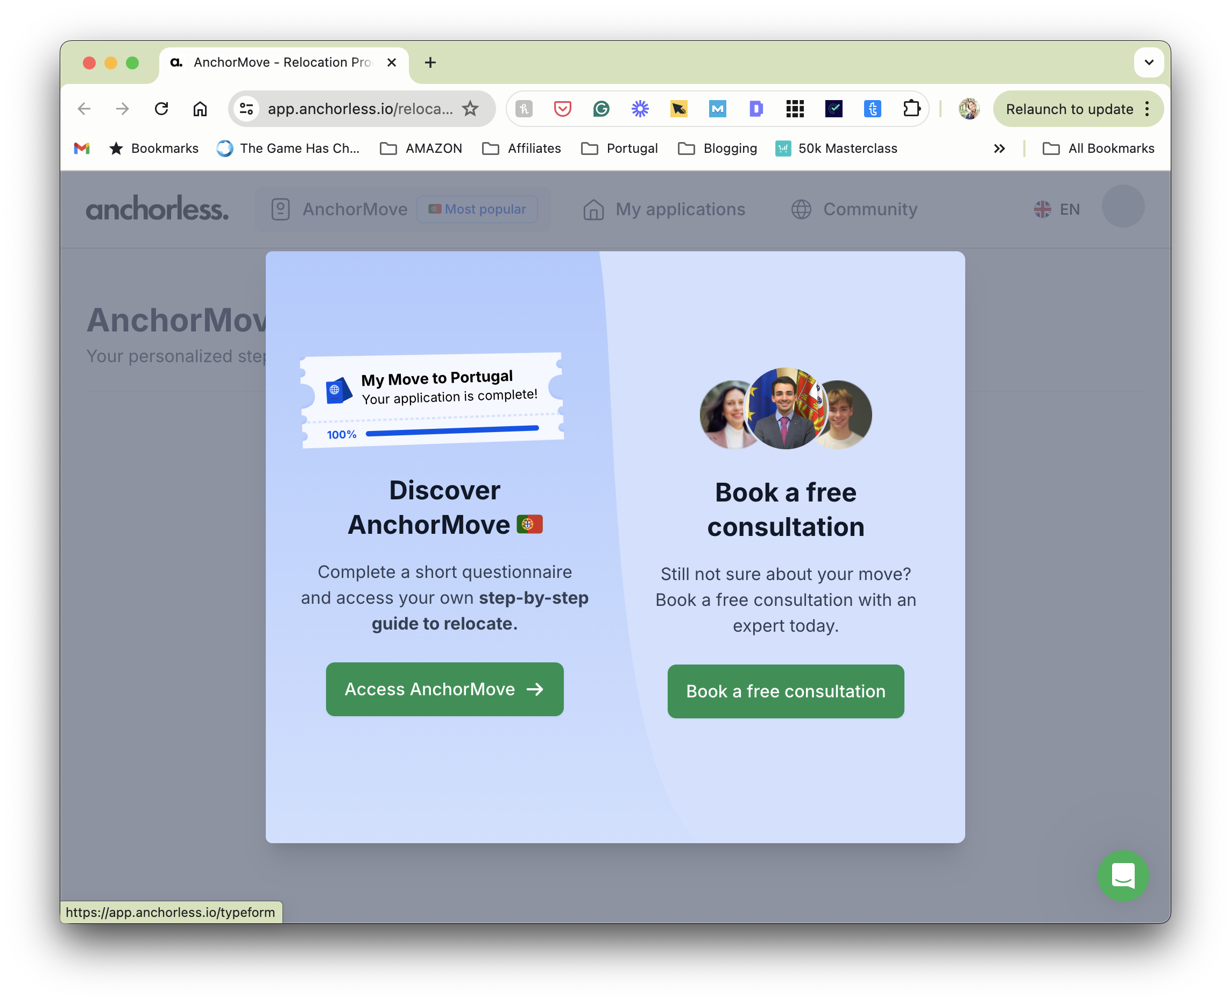Click the Access AnchorMove button
This screenshot has height=1003, width=1231.
pos(444,689)
